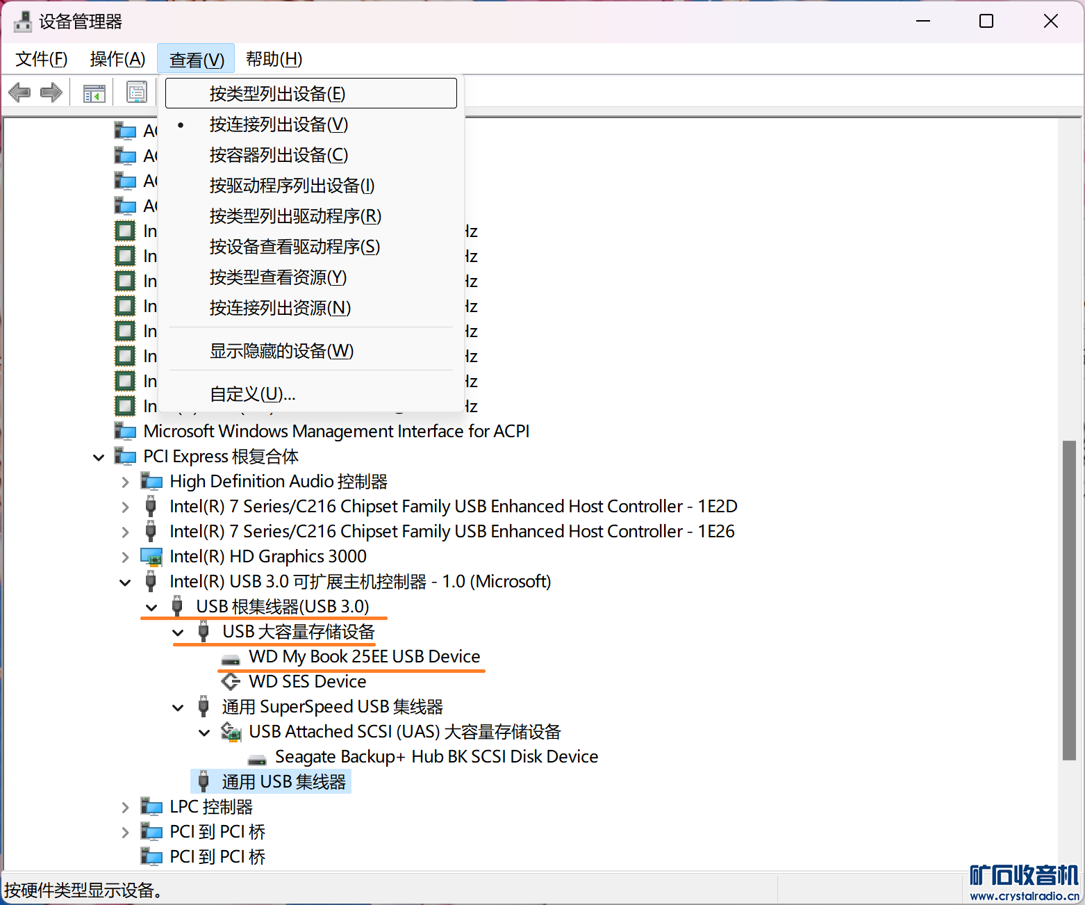Viewport: 1085px width, 905px height.
Task: Choose 按类型列出驱动程序(R) from the View menu
Action: coord(311,216)
